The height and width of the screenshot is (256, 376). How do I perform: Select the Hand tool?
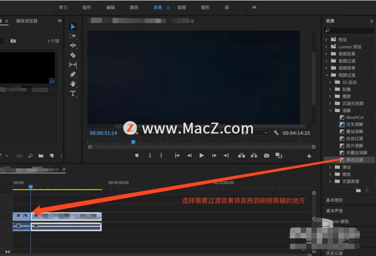pos(73,84)
